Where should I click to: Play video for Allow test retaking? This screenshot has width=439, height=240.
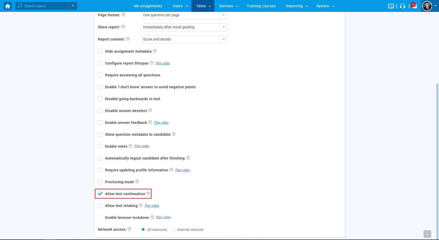tap(152, 206)
